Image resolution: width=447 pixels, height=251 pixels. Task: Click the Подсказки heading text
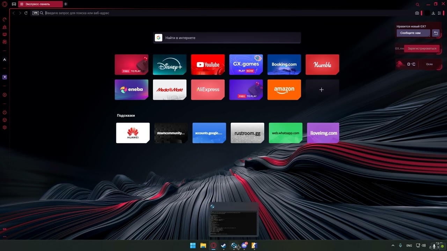tap(126, 115)
